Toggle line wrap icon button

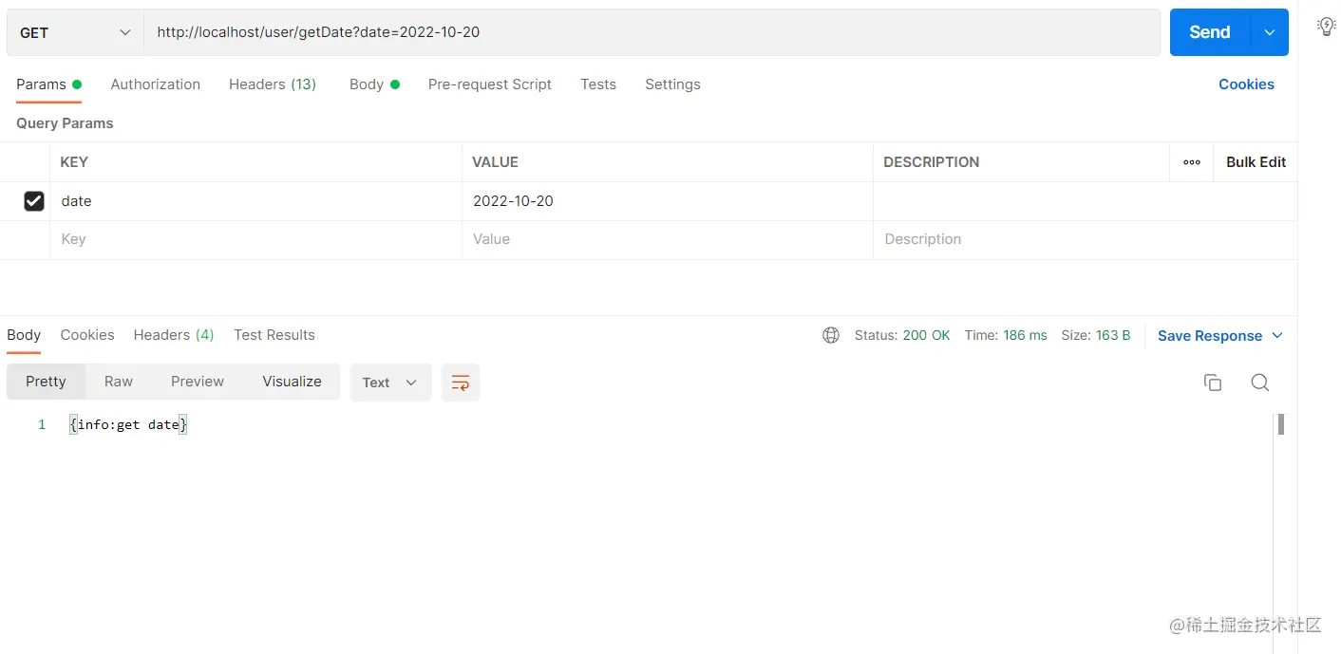pyautogui.click(x=461, y=383)
